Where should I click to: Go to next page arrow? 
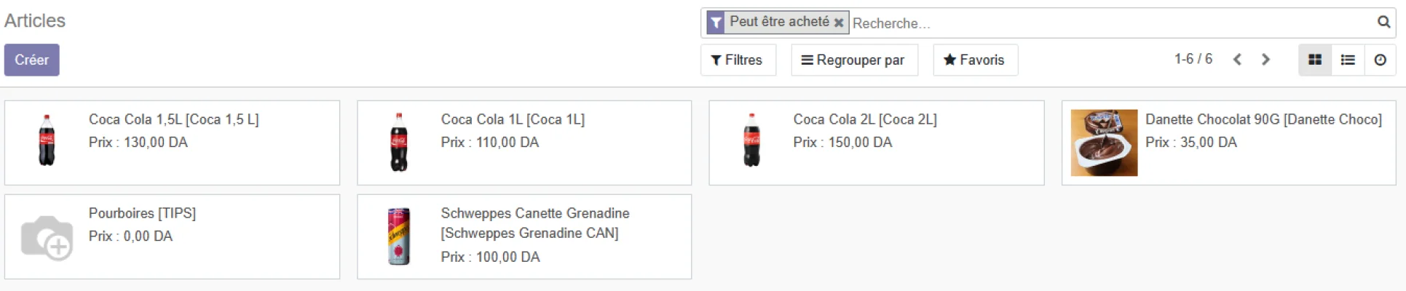point(1265,60)
